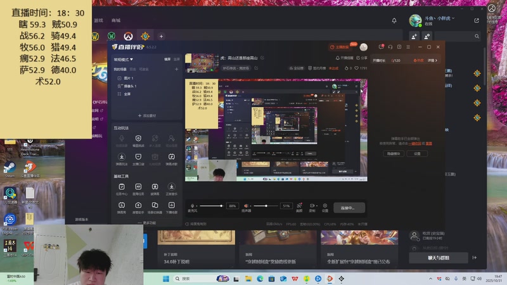Open the 商城 tab in Battle.net
Viewport: 507px width, 285px height.
(x=116, y=20)
